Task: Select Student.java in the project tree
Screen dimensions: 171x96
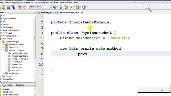Action: [17, 65]
